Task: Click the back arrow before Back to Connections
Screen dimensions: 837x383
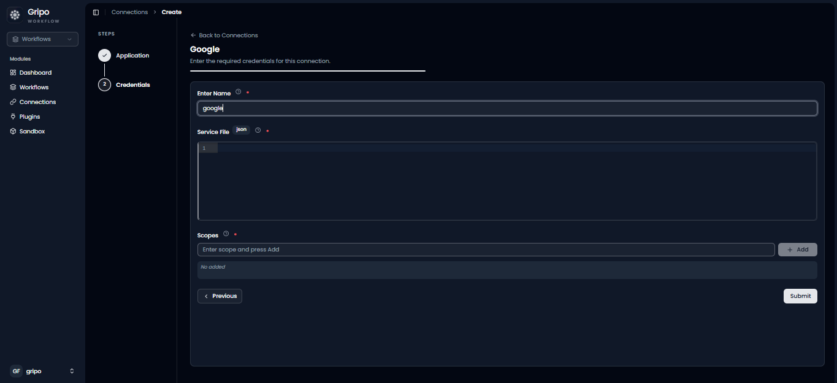Action: (193, 35)
